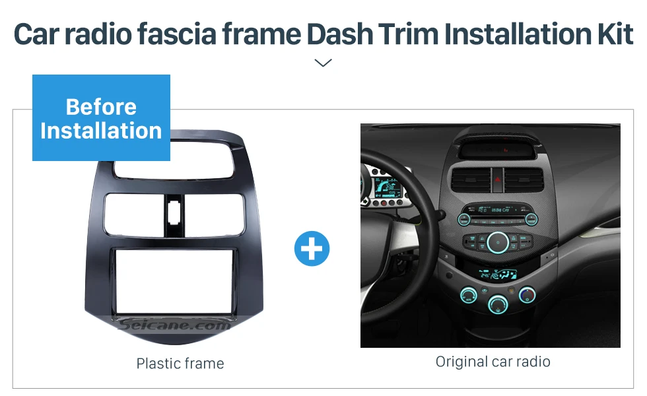647x396 pixels.
Task: Click the Original car radio caption
Action: coord(493,362)
